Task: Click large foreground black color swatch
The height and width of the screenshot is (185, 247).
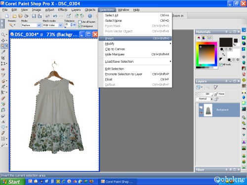Action: (226, 42)
